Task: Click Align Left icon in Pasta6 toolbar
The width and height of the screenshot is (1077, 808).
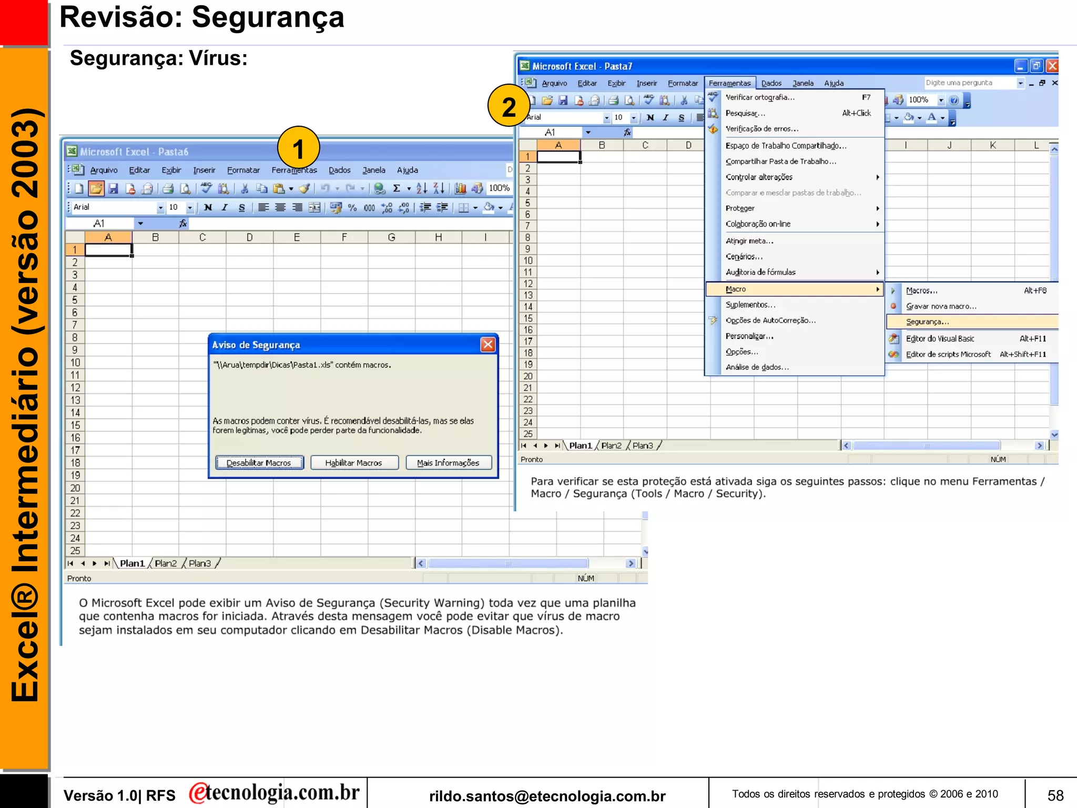Action: (263, 208)
